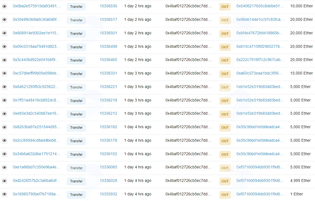The height and width of the screenshot is (201, 315).
Task: Click block number 15335932
Action: pos(108,194)
